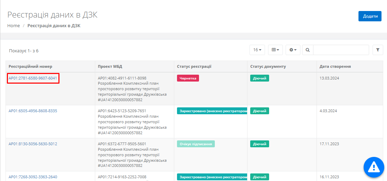Click the Очікує підписання status badge
The image size is (387, 181).
(196, 144)
